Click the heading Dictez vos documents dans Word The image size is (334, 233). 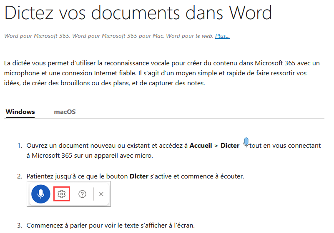point(138,13)
